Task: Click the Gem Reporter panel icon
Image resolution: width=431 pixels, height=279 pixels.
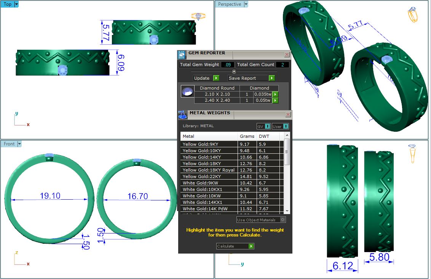Action: click(181, 55)
